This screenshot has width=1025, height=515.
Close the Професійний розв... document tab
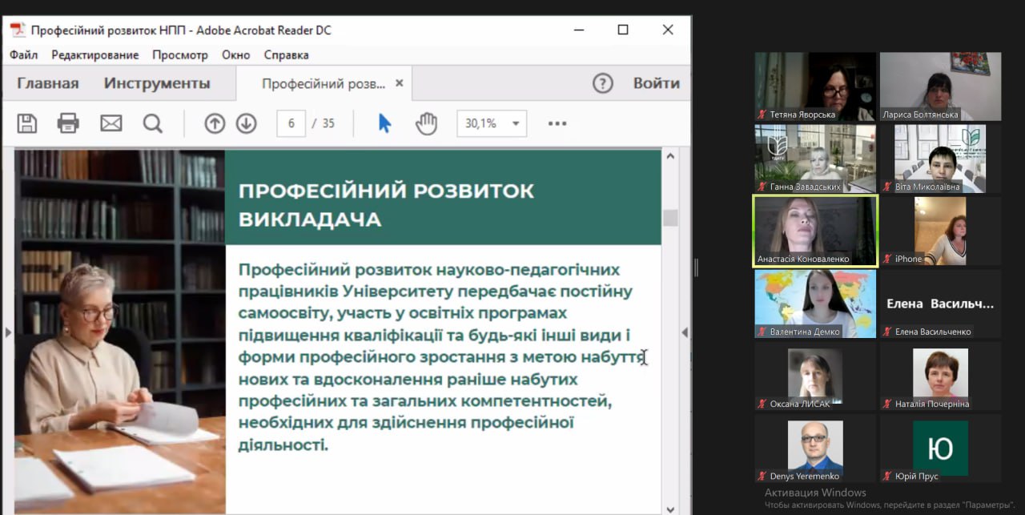click(400, 83)
